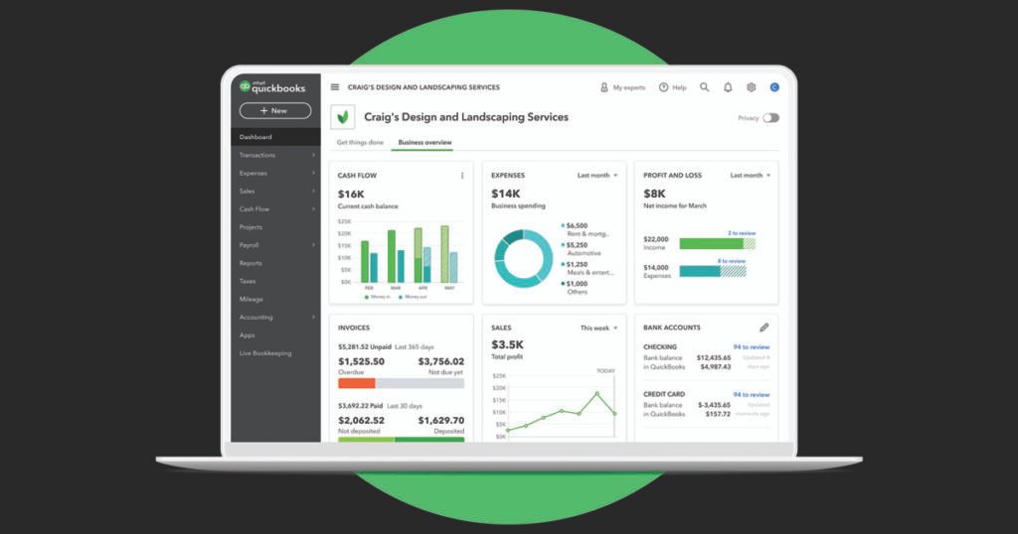Viewport: 1018px width, 534px height.
Task: Toggle the Privacy switch
Action: point(770,118)
